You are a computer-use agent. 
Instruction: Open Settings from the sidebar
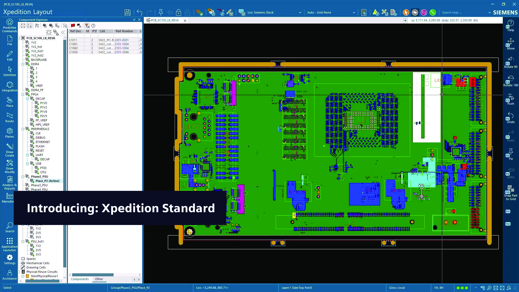[x=9, y=260]
